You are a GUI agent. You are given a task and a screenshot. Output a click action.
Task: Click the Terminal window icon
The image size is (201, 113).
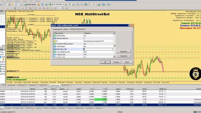pyautogui.click(x=17, y=4)
